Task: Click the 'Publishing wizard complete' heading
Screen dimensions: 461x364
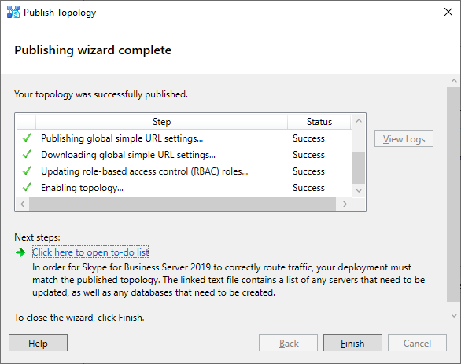Action: tap(93, 50)
